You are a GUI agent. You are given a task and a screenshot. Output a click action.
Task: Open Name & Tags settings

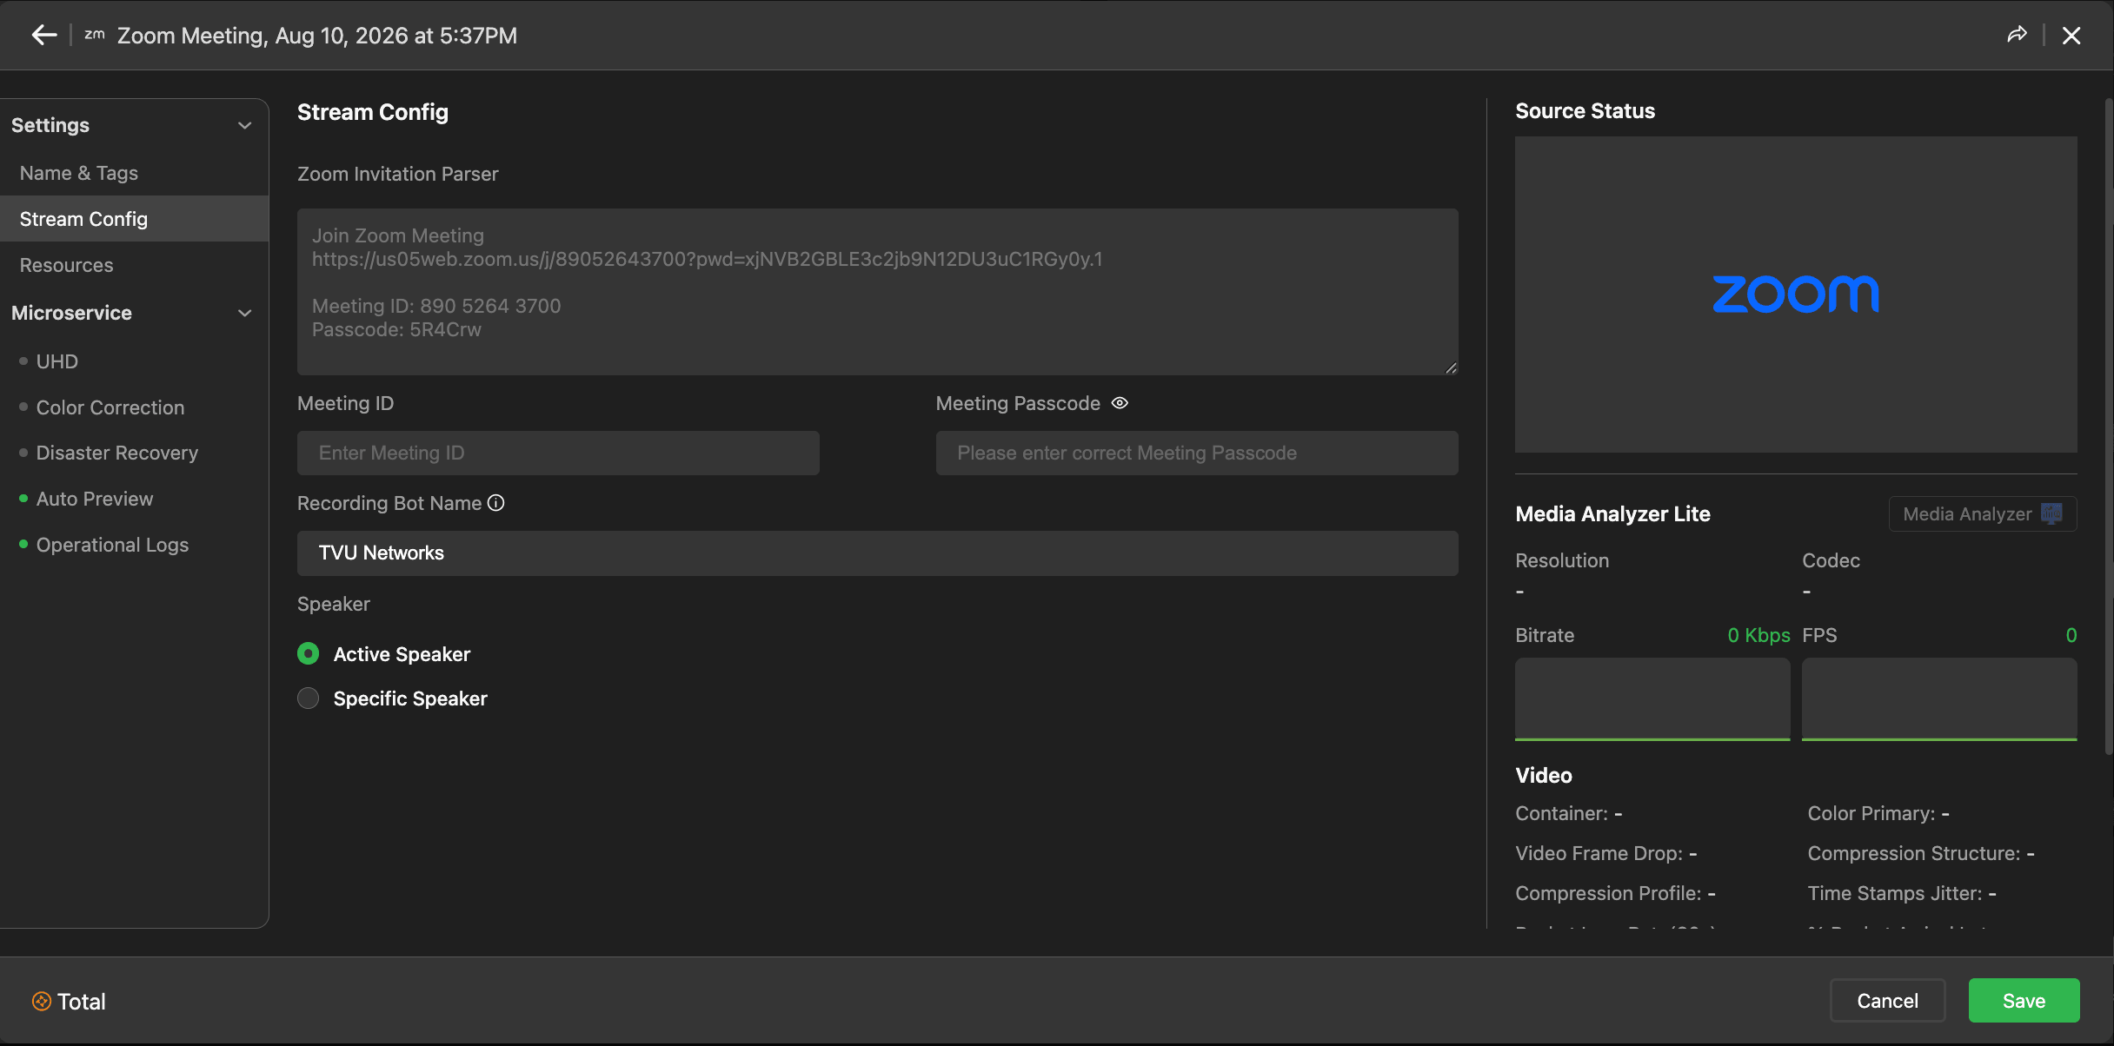(x=134, y=173)
